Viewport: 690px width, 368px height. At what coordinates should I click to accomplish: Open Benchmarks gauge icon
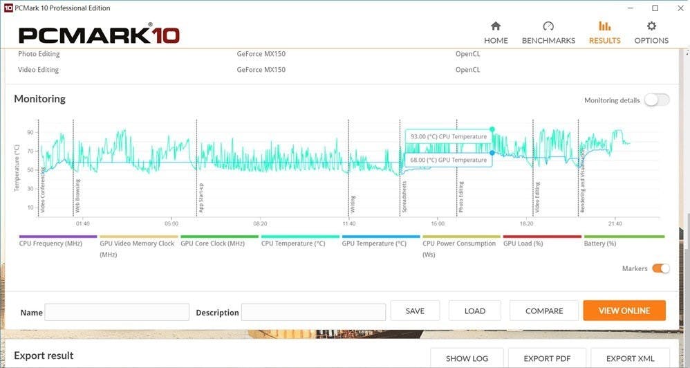(548, 26)
